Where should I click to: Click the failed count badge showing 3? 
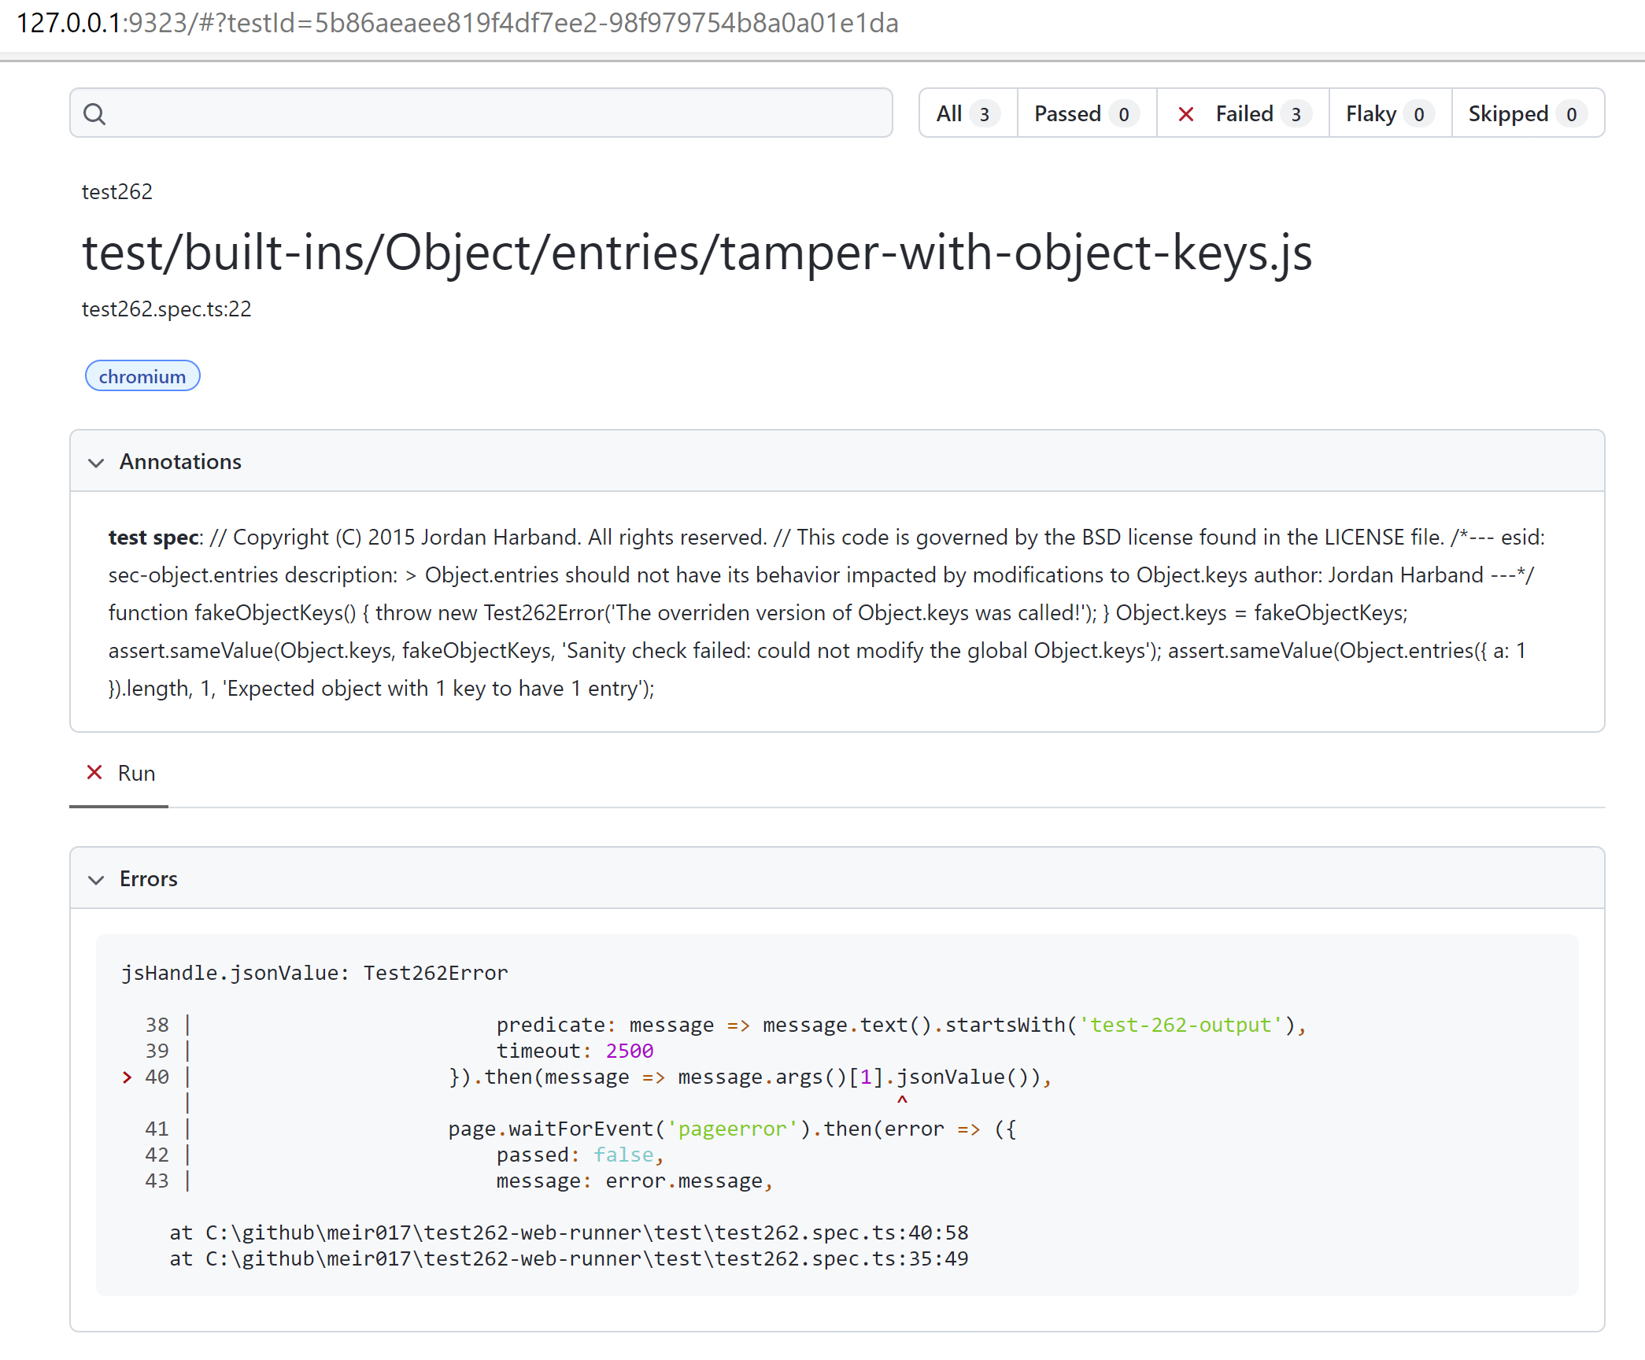(1297, 113)
